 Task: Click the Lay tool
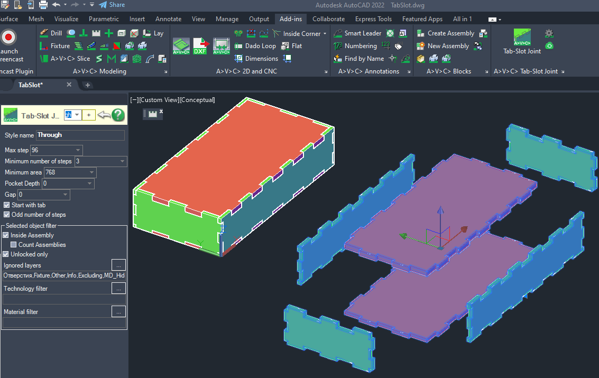point(153,33)
